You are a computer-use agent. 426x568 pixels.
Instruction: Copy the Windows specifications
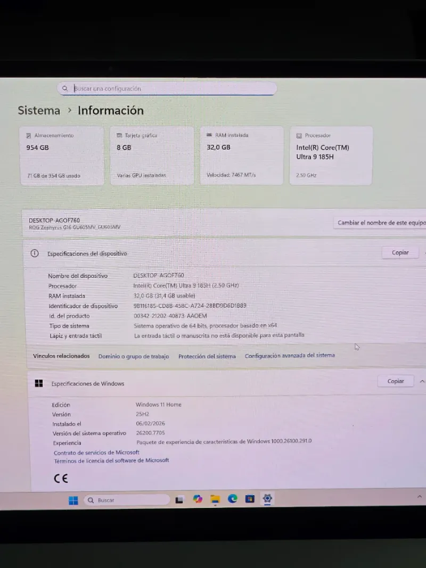(396, 381)
